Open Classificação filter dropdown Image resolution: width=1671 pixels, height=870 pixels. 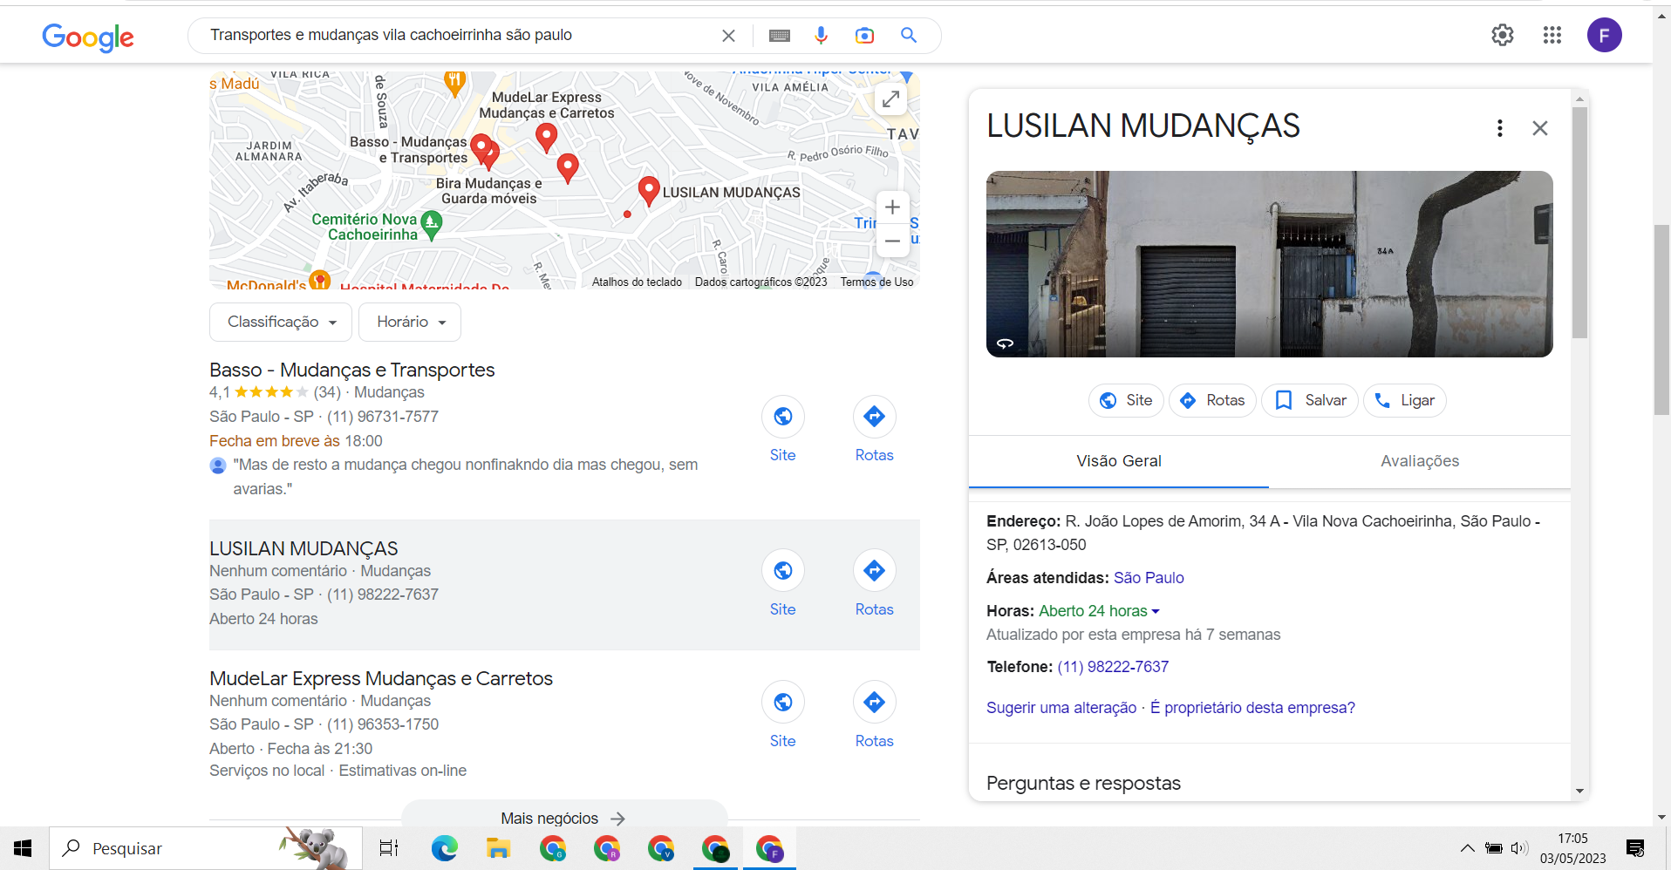[x=281, y=323]
